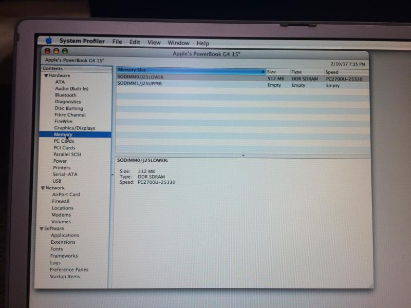The image size is (411, 308).
Task: Select Applications under Software
Action: (65, 235)
